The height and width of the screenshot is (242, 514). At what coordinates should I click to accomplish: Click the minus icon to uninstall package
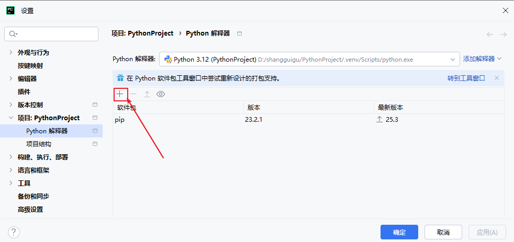tap(133, 94)
